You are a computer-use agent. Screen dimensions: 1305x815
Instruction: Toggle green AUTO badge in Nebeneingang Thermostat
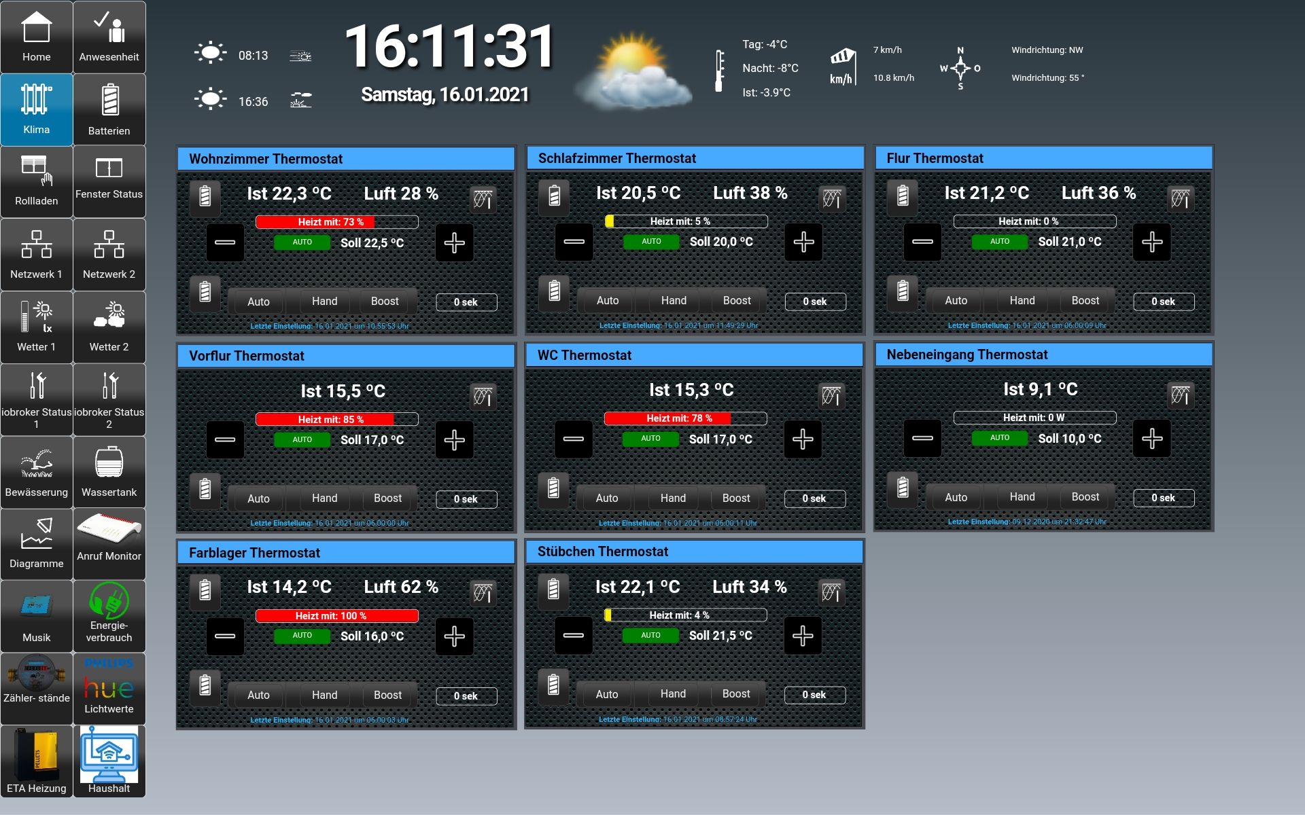click(x=999, y=438)
